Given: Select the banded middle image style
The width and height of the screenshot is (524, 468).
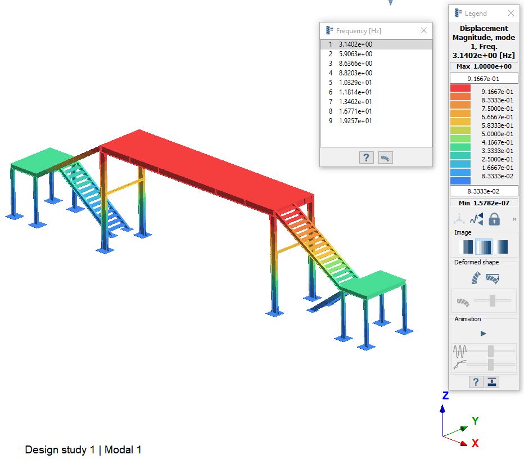Looking at the screenshot, I should pyautogui.click(x=484, y=247).
